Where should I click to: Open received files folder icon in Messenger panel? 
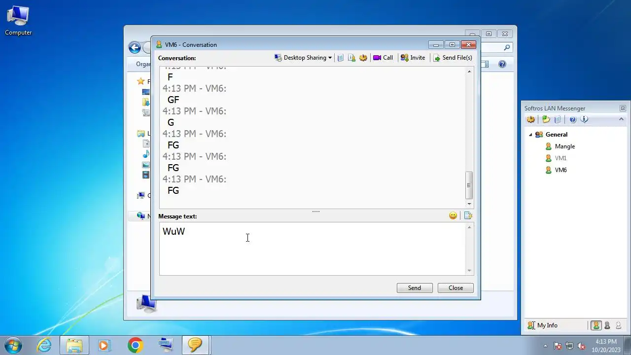pyautogui.click(x=546, y=119)
